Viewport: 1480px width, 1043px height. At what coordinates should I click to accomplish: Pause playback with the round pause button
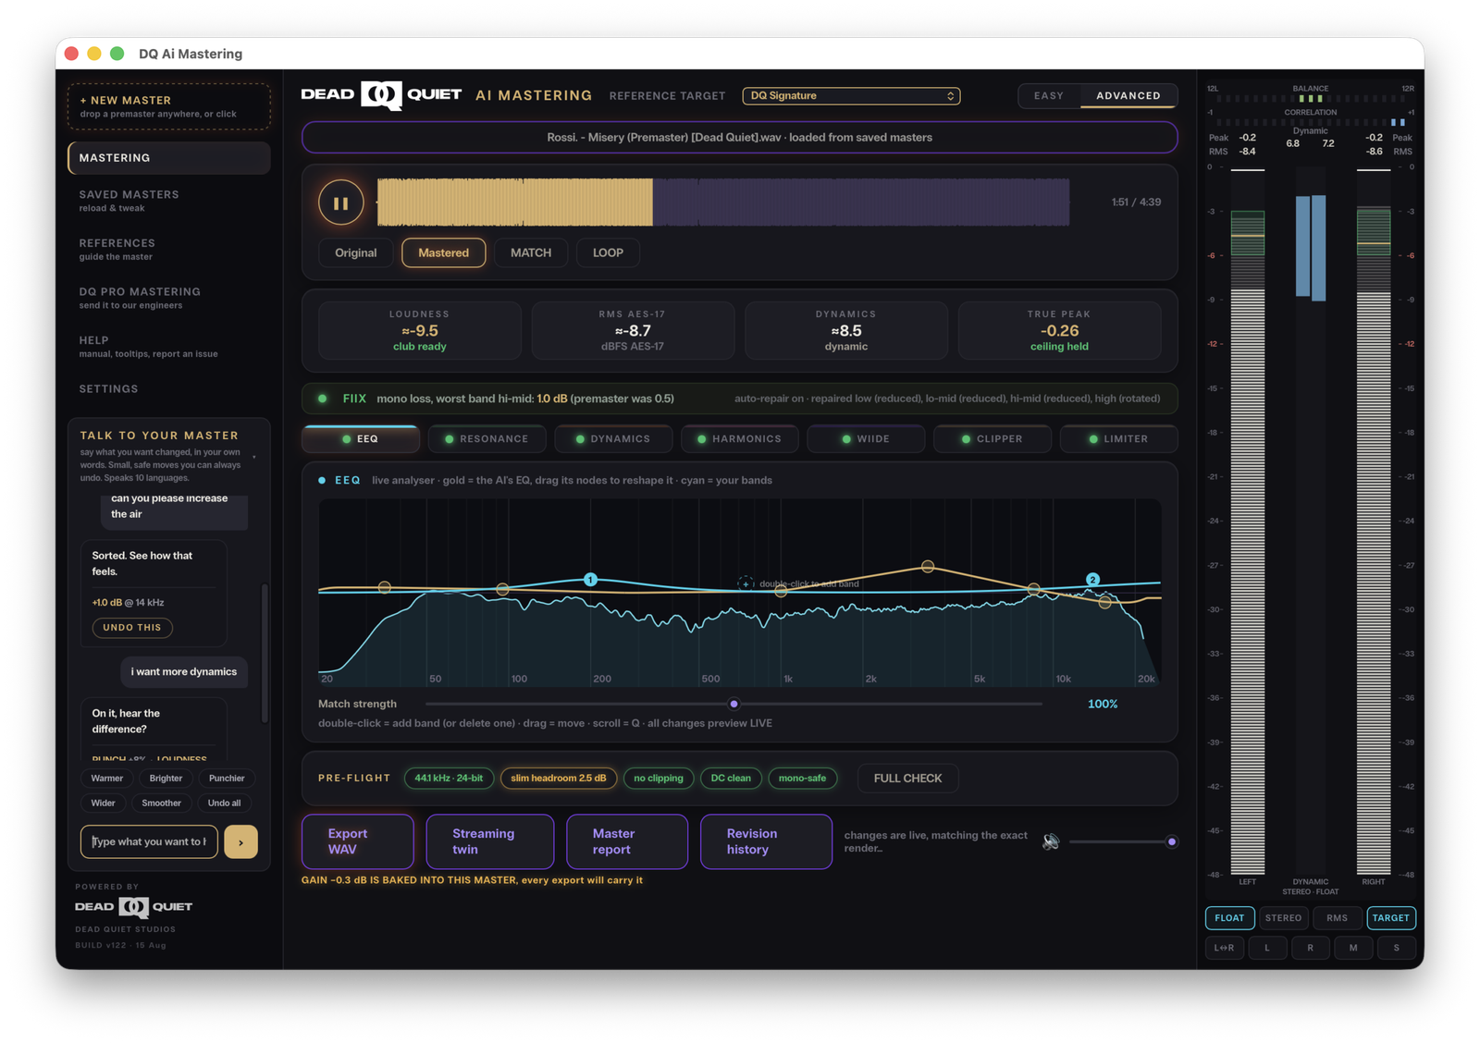[340, 202]
